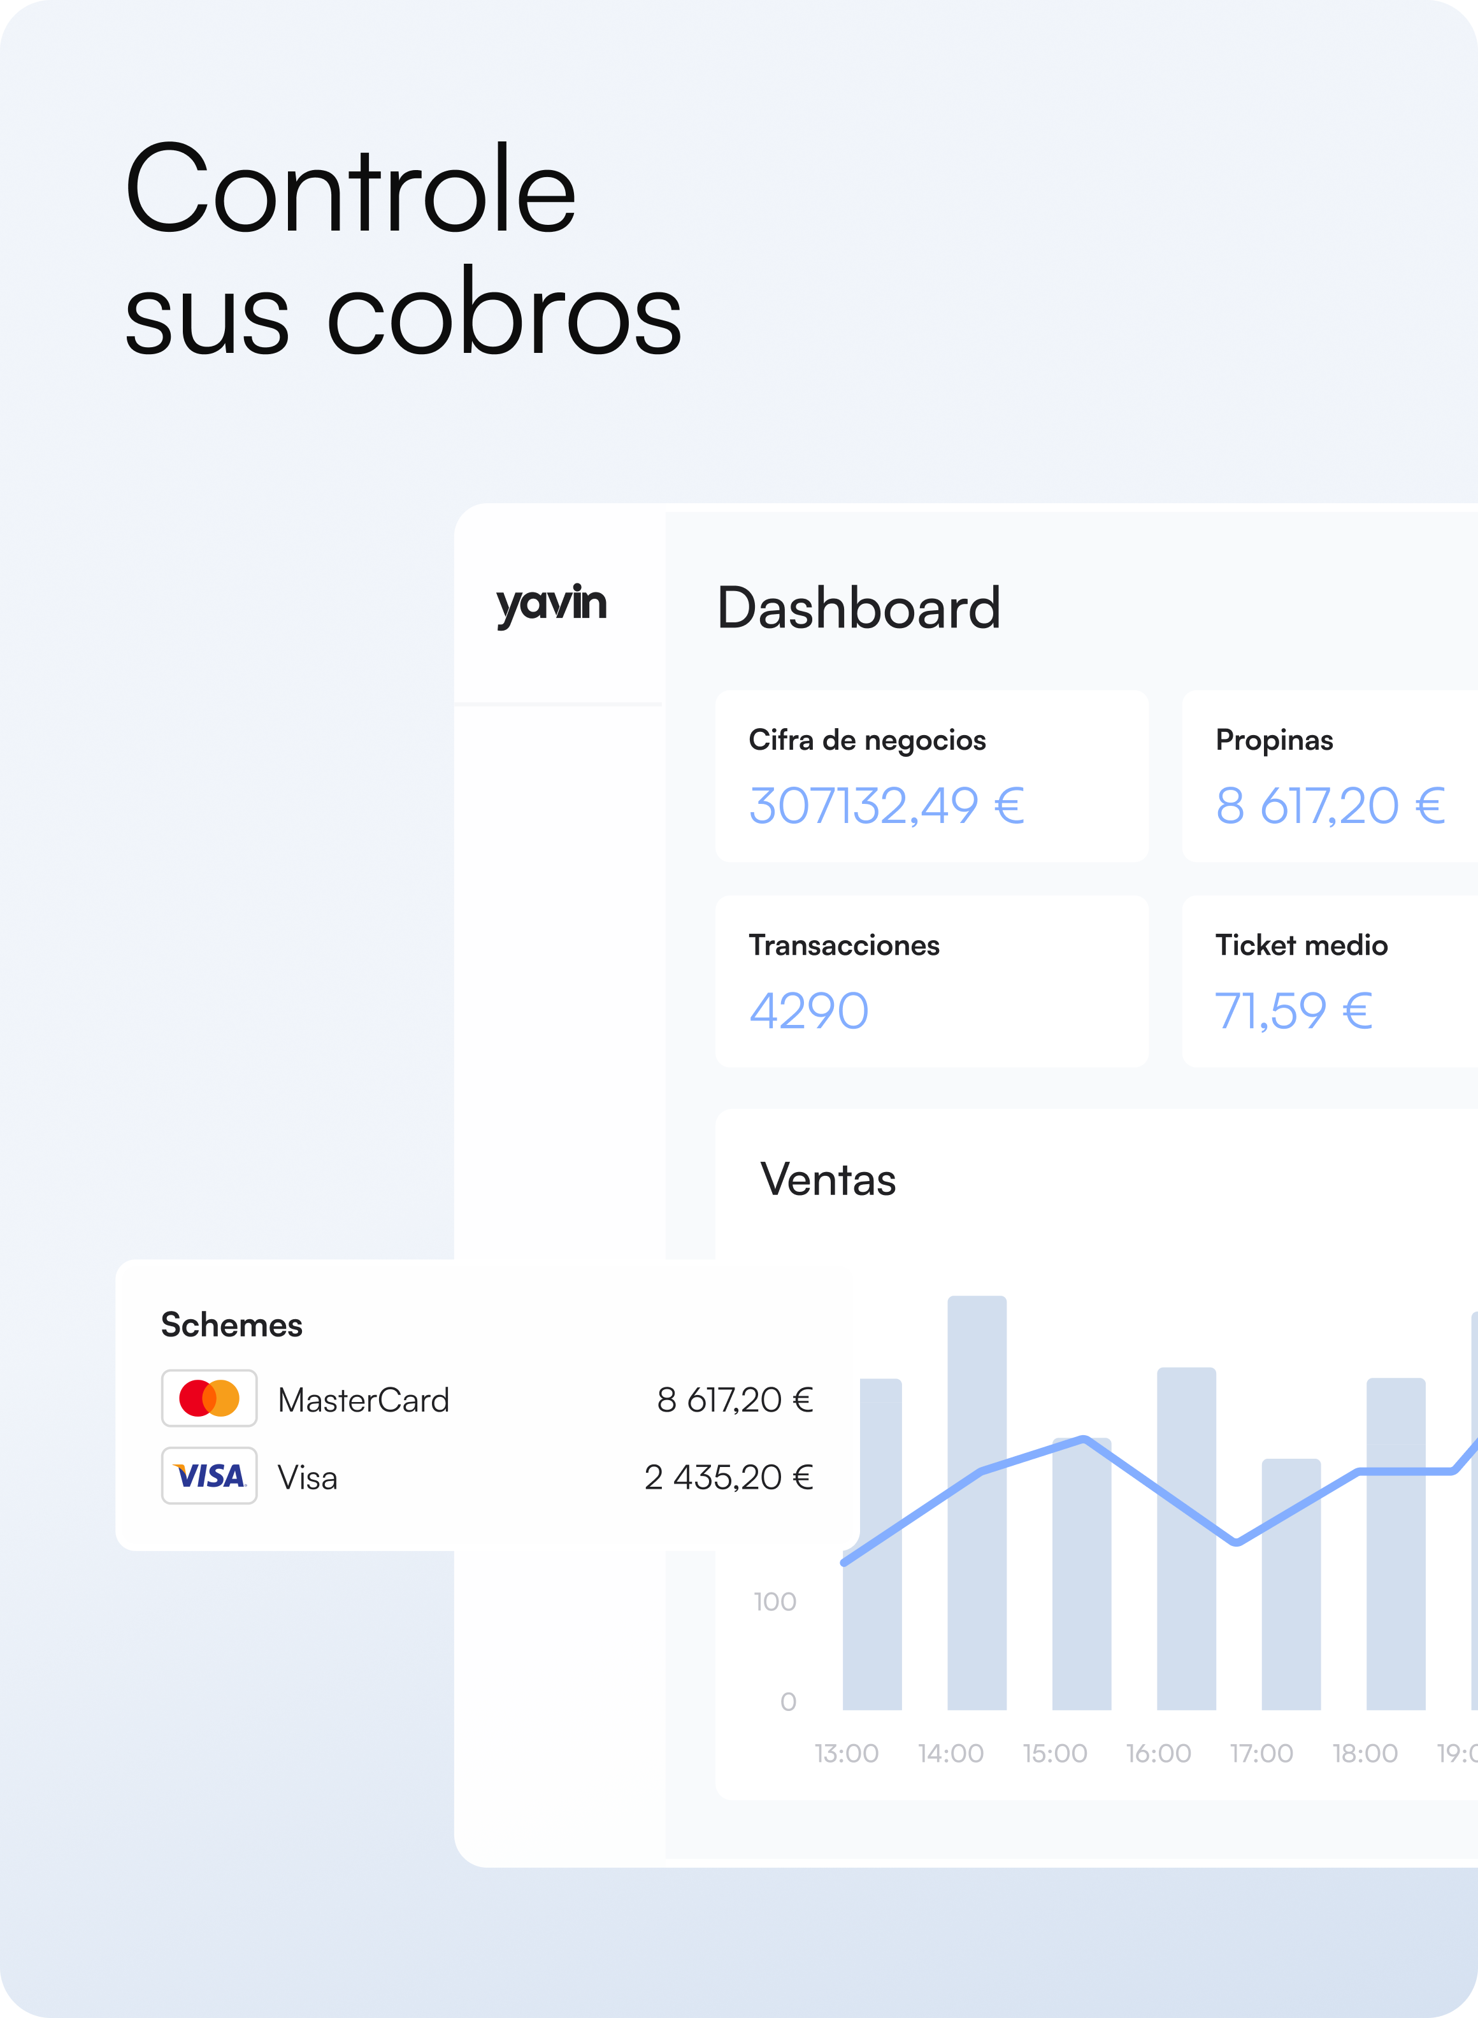Screen dimensions: 1478x2018
Task: Select the Ticket medio card
Action: pyautogui.click(x=1330, y=981)
